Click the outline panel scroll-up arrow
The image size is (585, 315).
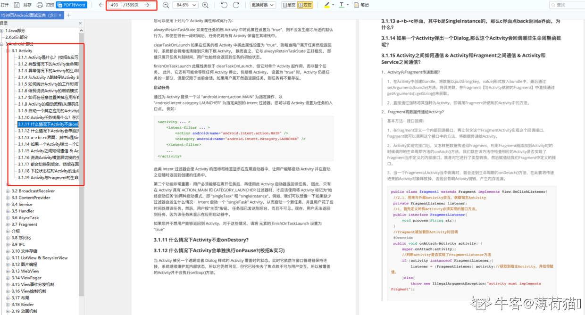click(81, 30)
